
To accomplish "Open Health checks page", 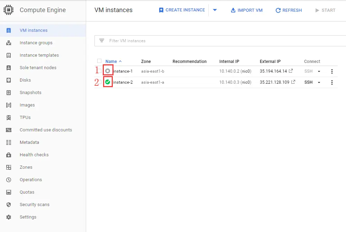I will pyautogui.click(x=34, y=155).
